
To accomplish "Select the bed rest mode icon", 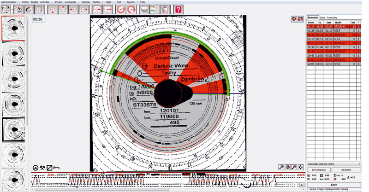I will click(56, 168).
